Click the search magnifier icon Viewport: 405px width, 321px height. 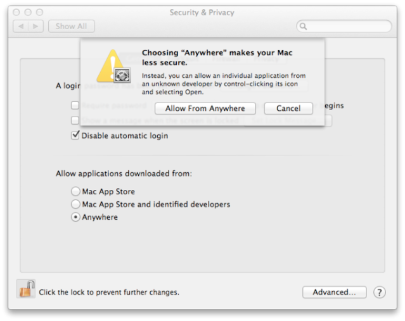[303, 27]
